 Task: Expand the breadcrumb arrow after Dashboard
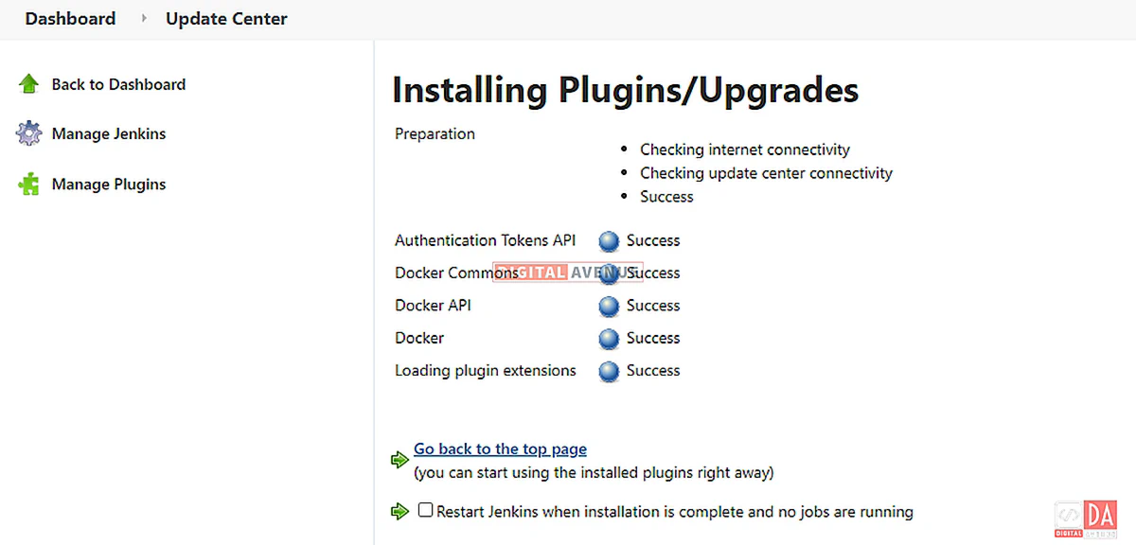(144, 19)
